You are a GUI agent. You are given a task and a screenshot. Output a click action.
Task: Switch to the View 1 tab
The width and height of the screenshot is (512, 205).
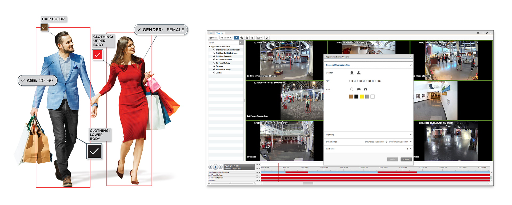[x=219, y=33]
